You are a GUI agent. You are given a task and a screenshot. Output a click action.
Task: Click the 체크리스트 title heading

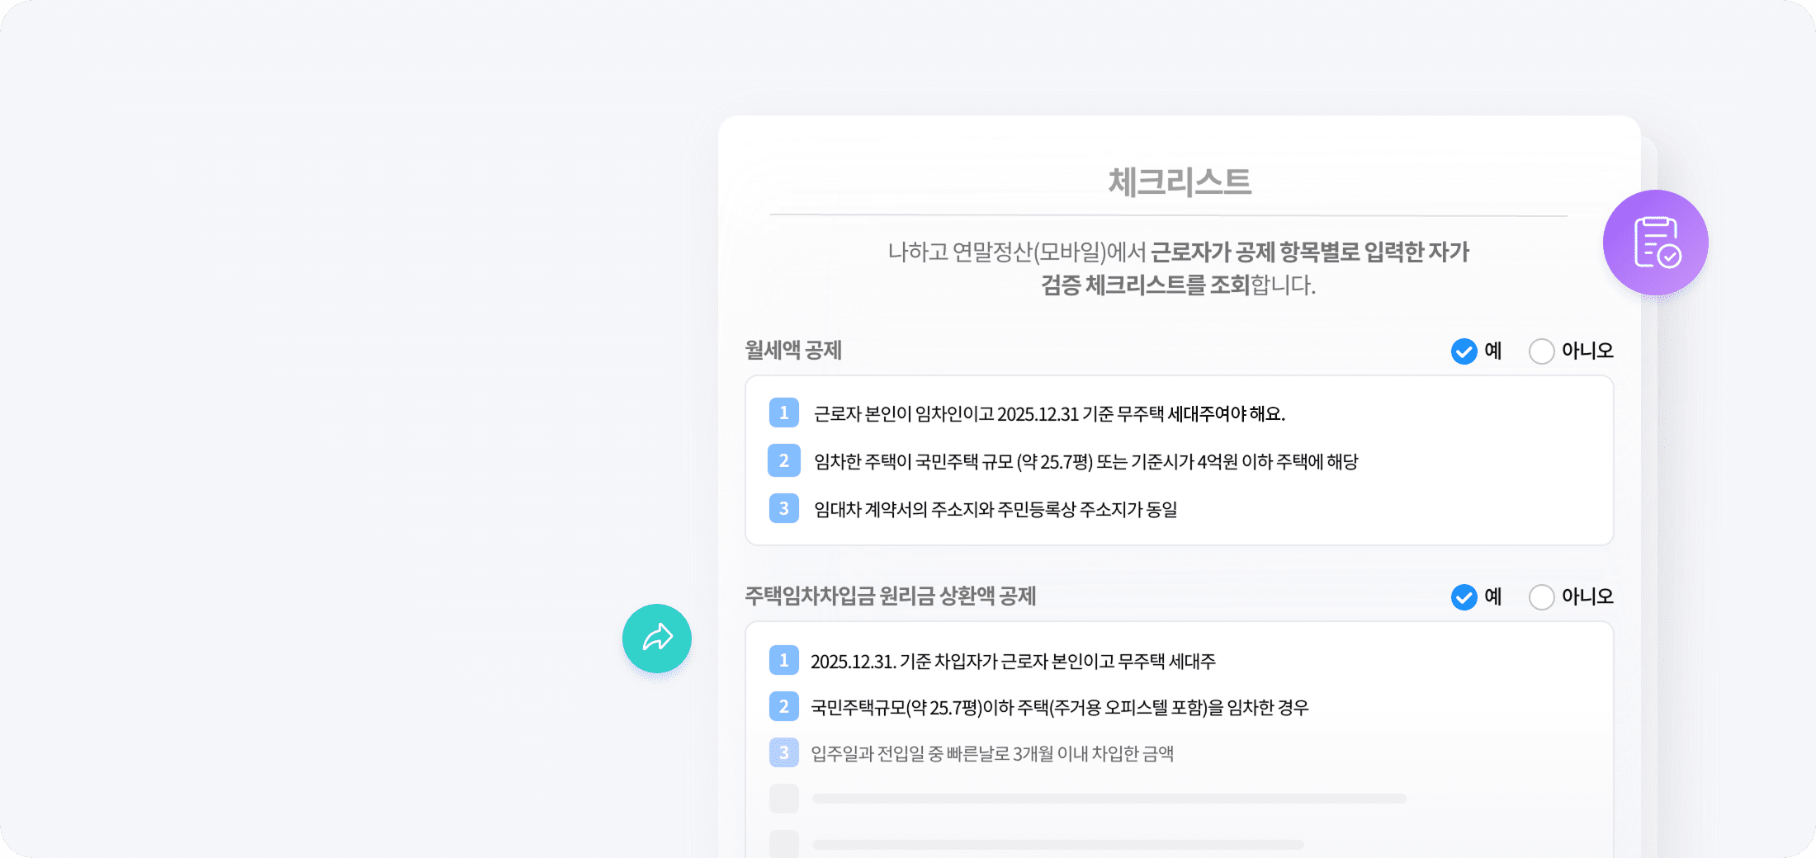pos(1179,182)
